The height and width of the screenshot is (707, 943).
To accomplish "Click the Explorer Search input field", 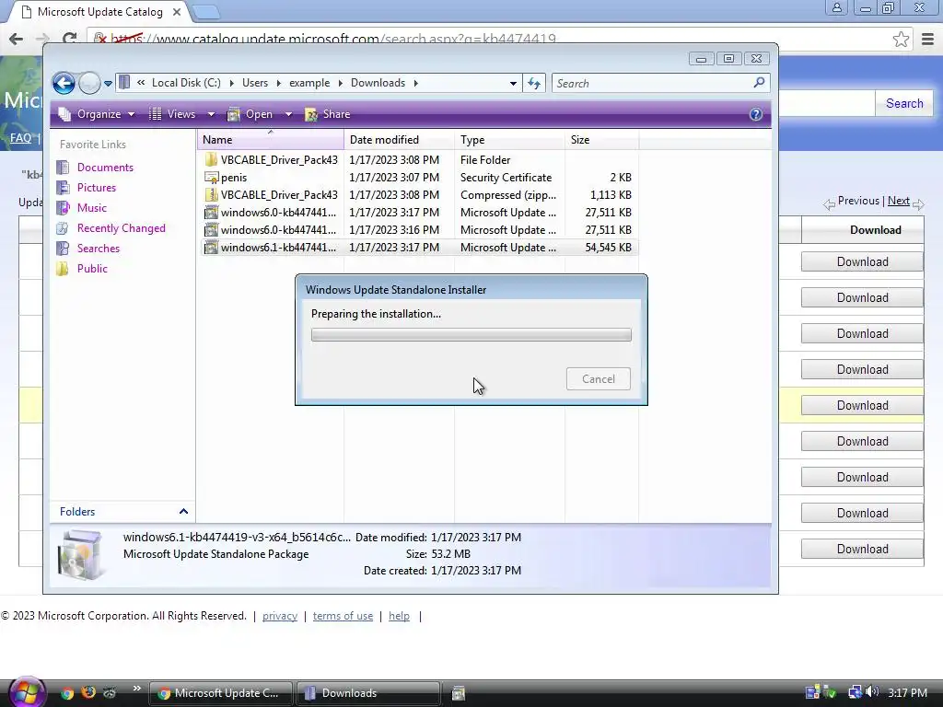I will coord(652,83).
